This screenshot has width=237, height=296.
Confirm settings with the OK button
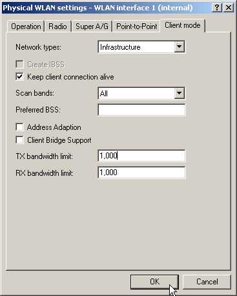tap(154, 282)
